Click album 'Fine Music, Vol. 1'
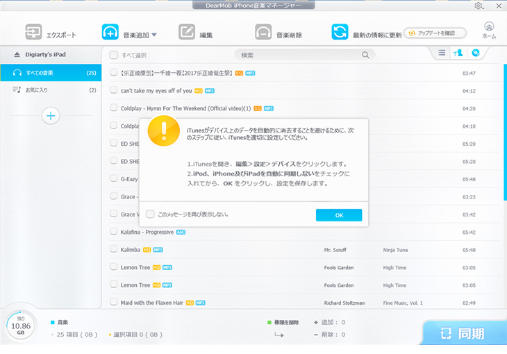Viewport: 507px width, 354px height. (403, 303)
